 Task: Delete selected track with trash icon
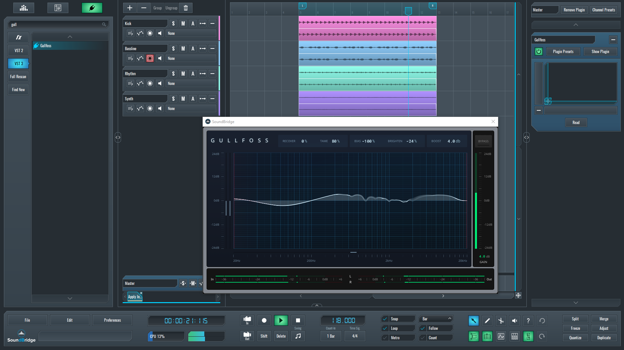point(186,8)
